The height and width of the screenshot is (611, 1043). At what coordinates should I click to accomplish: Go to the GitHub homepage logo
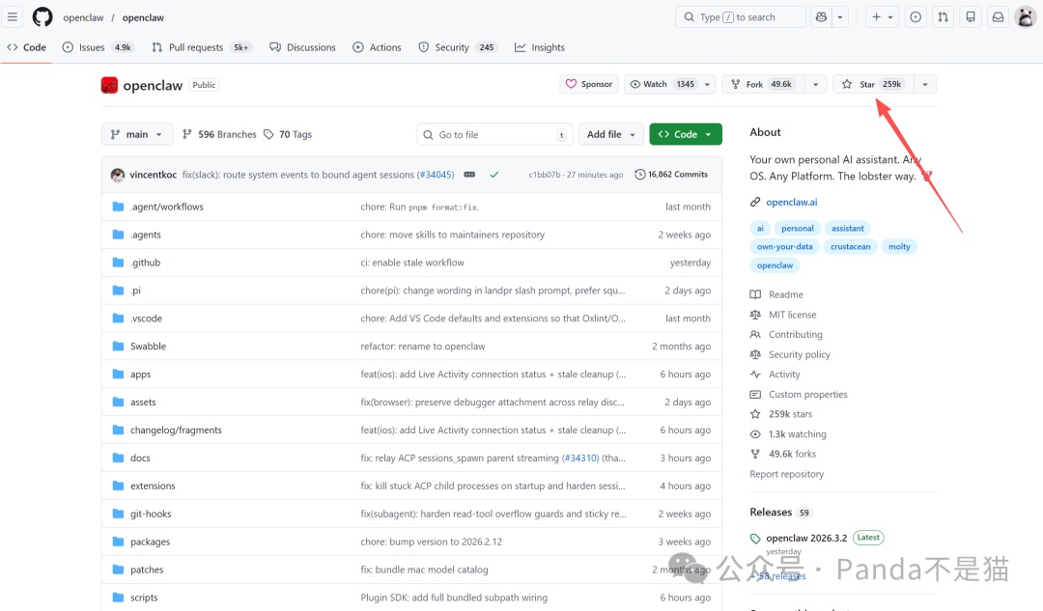pos(42,17)
